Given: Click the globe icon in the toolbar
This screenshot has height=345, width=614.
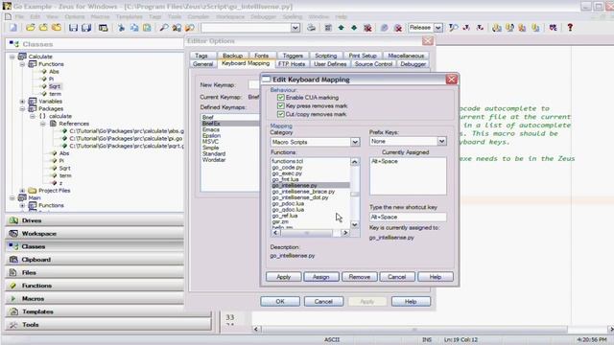Looking at the screenshot, I should click(x=384, y=28).
